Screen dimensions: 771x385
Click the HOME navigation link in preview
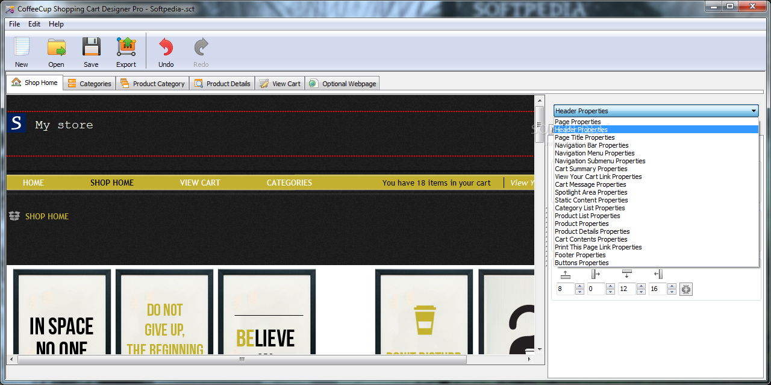coord(33,183)
